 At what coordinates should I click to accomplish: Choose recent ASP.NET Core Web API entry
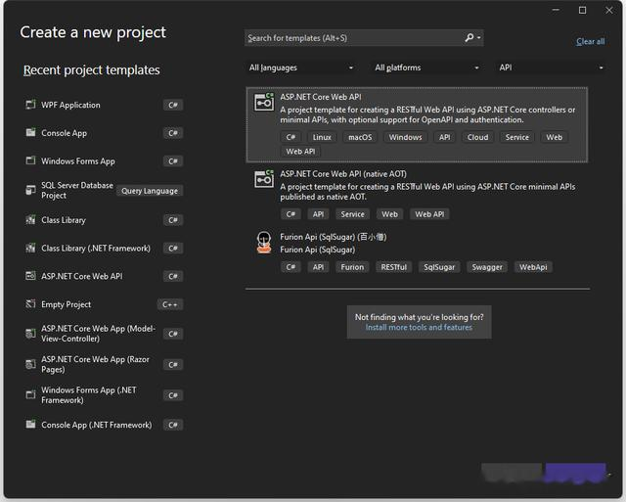(104, 276)
